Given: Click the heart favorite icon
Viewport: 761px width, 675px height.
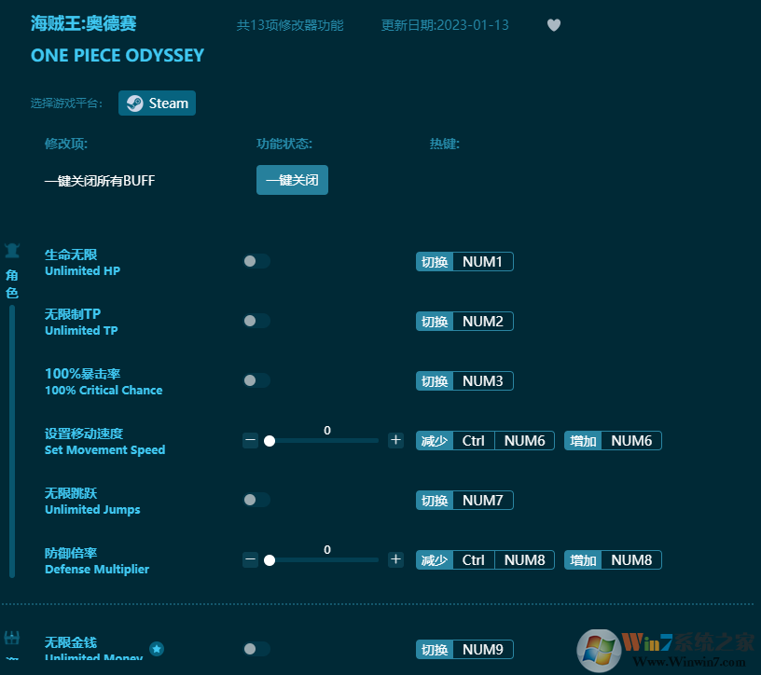Looking at the screenshot, I should (x=554, y=25).
